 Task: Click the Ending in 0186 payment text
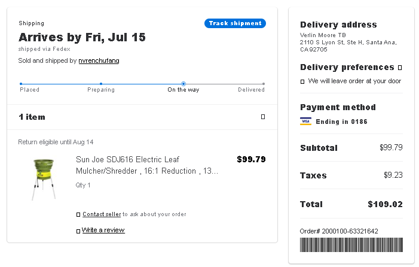click(341, 122)
